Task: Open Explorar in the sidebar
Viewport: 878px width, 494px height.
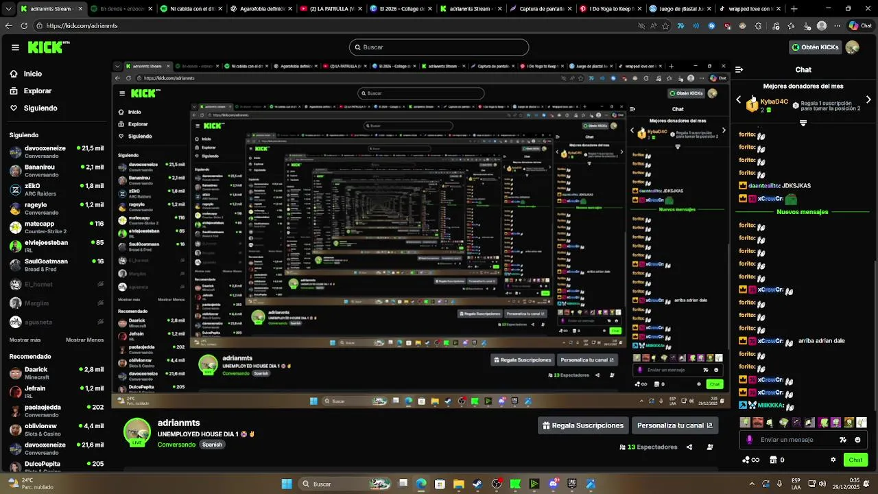Action: [x=37, y=91]
